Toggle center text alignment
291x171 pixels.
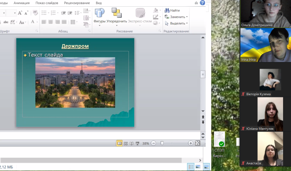pyautogui.click(x=51, y=22)
